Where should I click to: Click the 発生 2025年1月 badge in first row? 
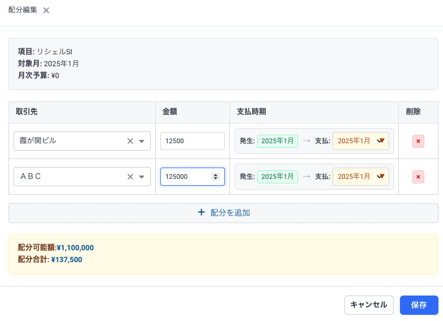coord(277,141)
